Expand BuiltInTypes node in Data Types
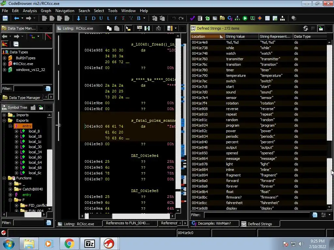 [4, 58]
